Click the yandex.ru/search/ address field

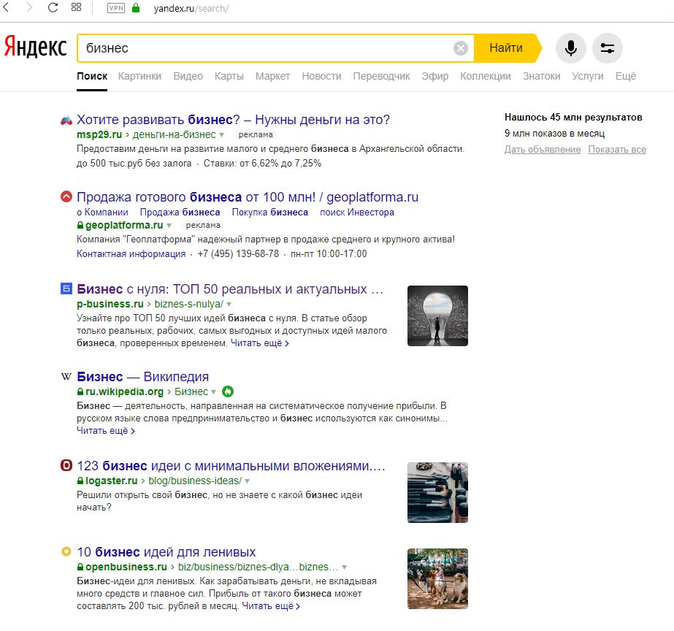(191, 9)
